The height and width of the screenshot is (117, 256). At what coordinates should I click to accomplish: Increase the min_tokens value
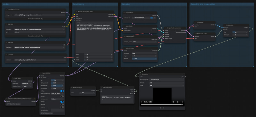pyautogui.click(x=63, y=88)
